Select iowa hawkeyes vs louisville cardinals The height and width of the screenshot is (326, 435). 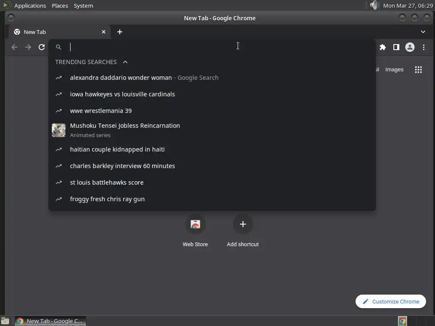pos(212,94)
